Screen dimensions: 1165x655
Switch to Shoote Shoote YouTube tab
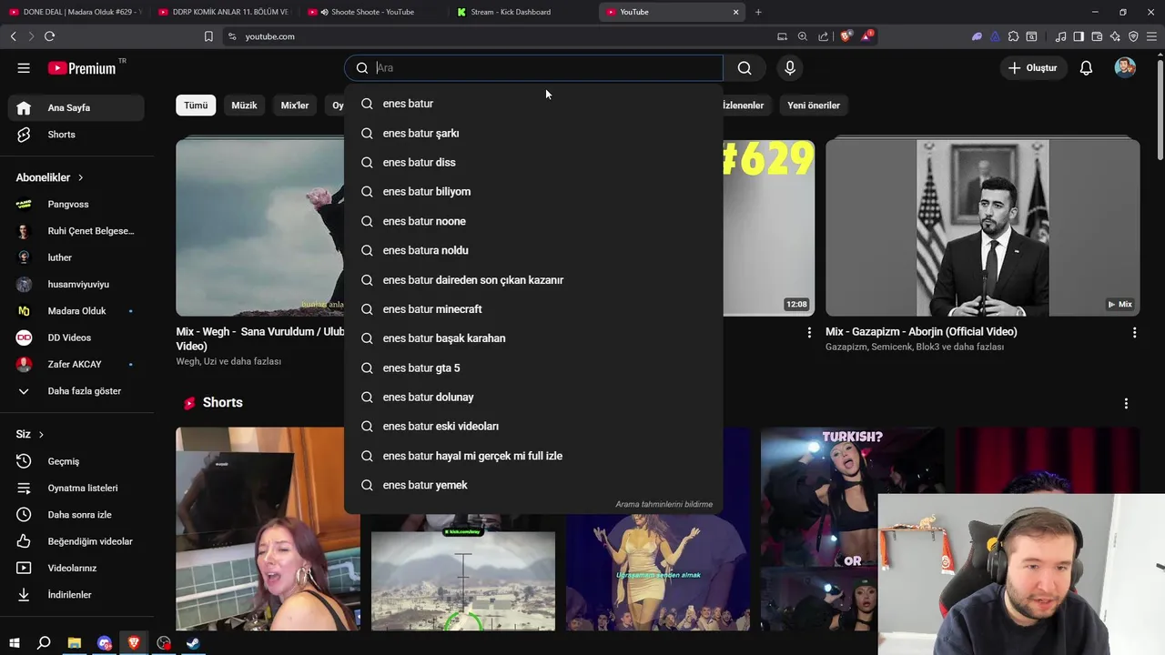click(371, 12)
